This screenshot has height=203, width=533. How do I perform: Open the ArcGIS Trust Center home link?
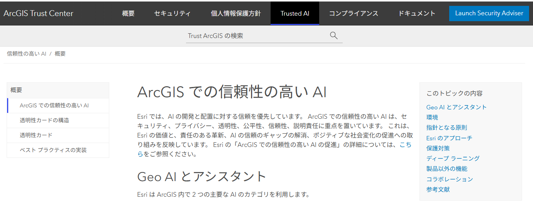pos(38,13)
